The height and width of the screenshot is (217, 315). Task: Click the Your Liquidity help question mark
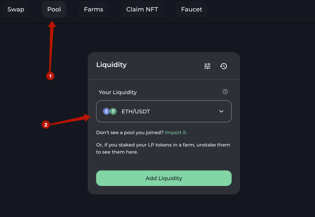coord(225,92)
